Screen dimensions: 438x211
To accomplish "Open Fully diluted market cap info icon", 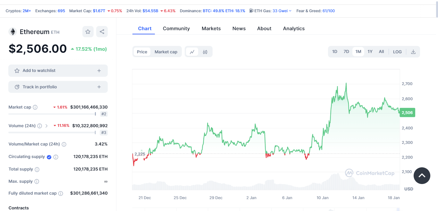I will point(61,193).
